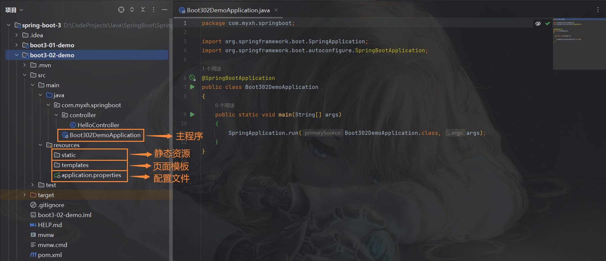The width and height of the screenshot is (606, 261).
Task: Open the 项目 view dropdown
Action: click(x=14, y=10)
